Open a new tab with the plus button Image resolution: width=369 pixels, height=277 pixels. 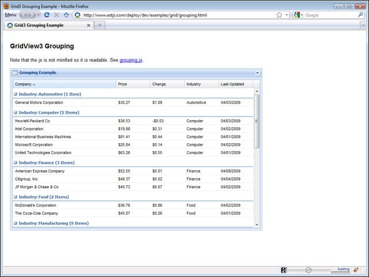point(100,25)
